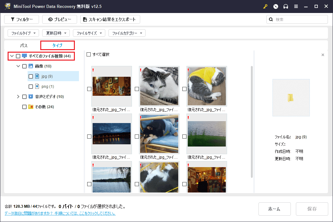Screen dimensions: 333x222
Task: Click the その他 folder icon
Action: pyautogui.click(x=31, y=107)
